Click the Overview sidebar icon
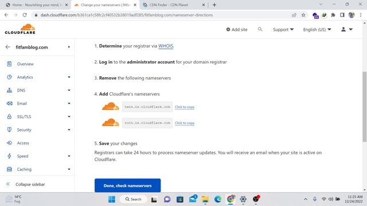 9,64
